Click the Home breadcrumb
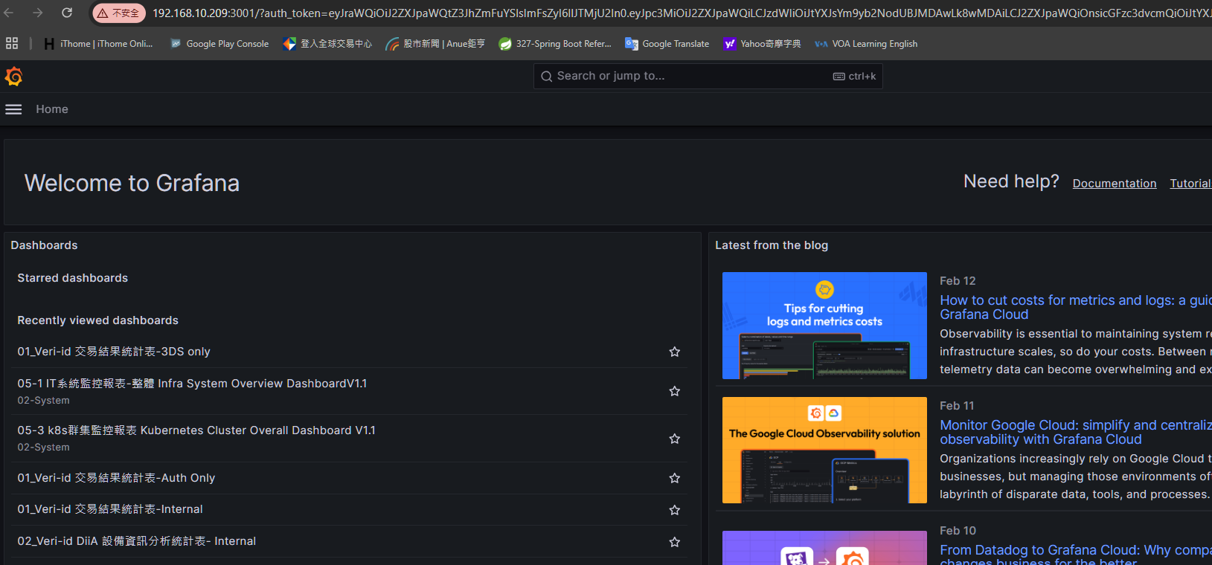Viewport: 1212px width, 565px height. tap(52, 109)
